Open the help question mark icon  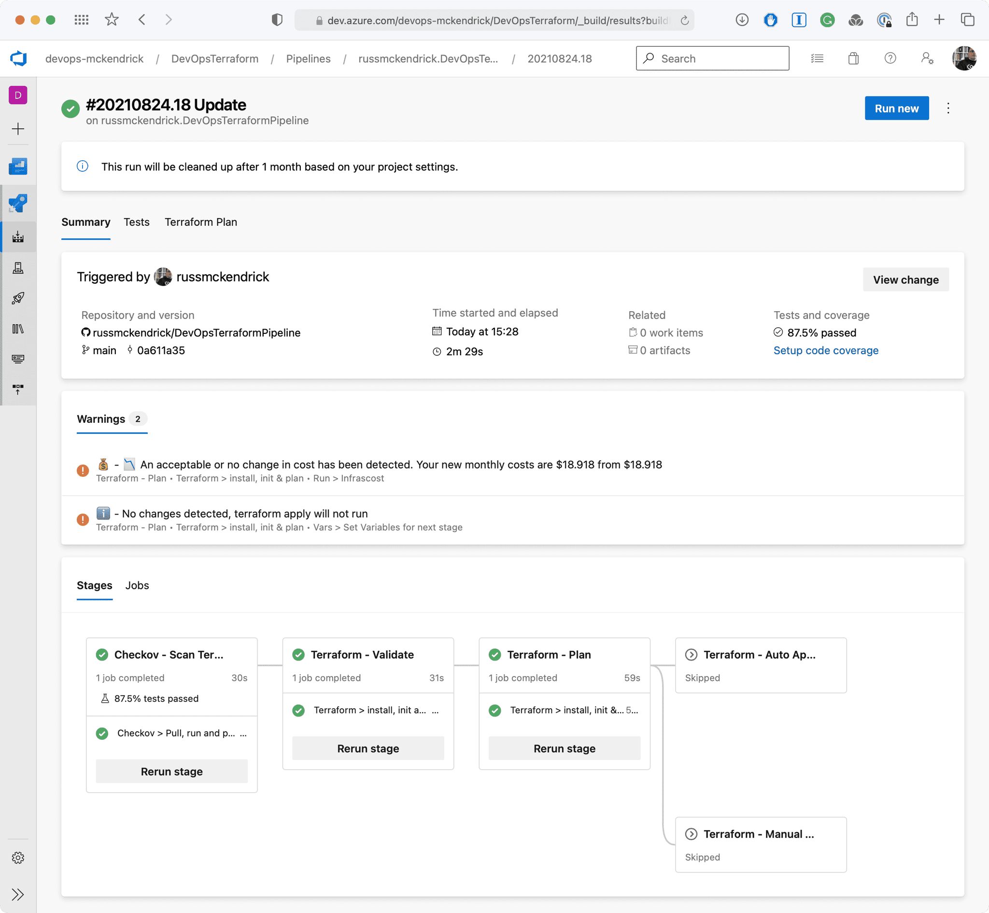pos(890,58)
